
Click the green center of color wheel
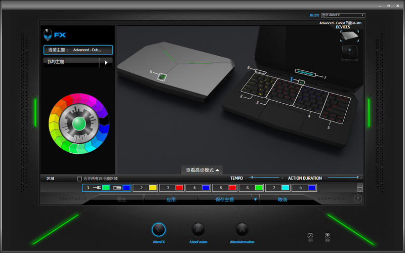78,123
